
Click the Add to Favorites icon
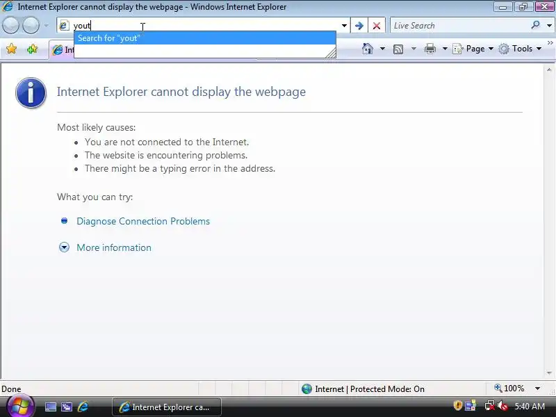click(x=32, y=49)
